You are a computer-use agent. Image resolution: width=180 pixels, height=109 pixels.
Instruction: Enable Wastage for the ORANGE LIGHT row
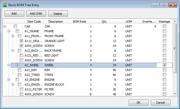[164, 41]
